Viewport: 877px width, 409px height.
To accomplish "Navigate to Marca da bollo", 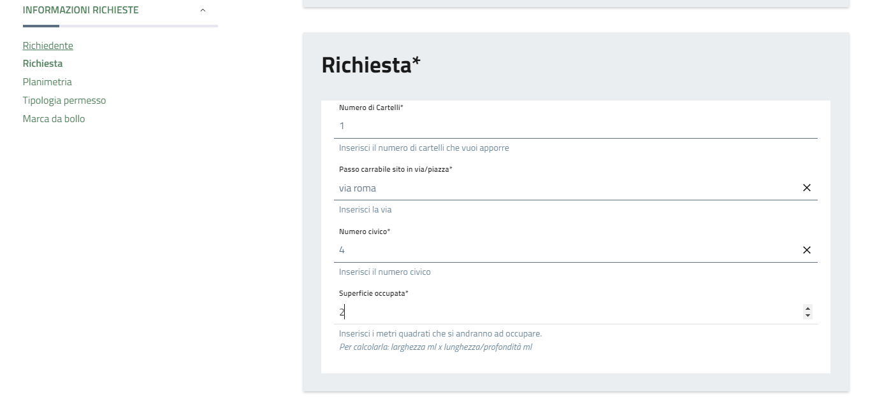I will click(54, 119).
